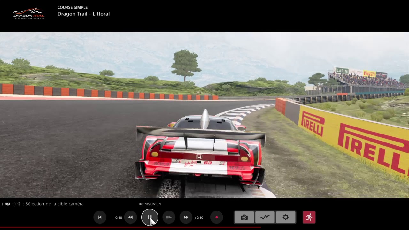The width and height of the screenshot is (409, 230).
Task: Exit the replay with running-man icon
Action: point(309,217)
